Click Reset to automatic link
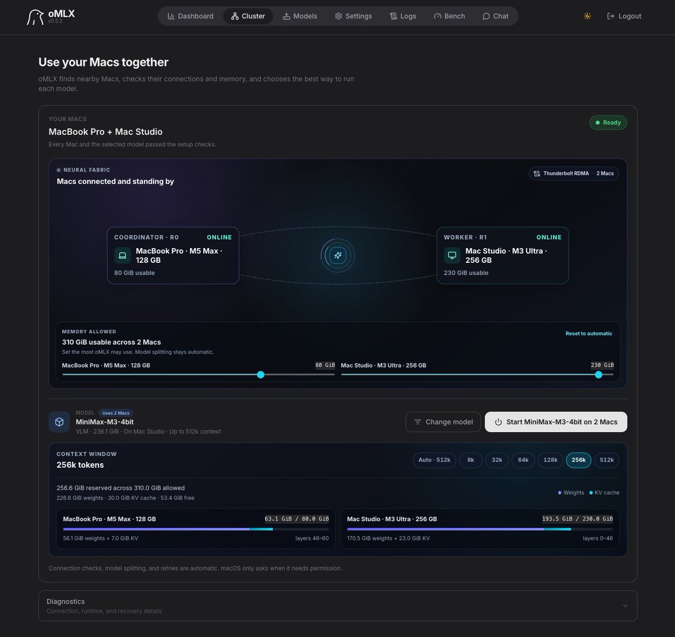The image size is (675, 637). (x=588, y=334)
